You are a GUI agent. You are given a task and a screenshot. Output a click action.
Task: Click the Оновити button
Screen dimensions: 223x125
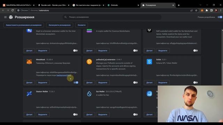(82, 25)
